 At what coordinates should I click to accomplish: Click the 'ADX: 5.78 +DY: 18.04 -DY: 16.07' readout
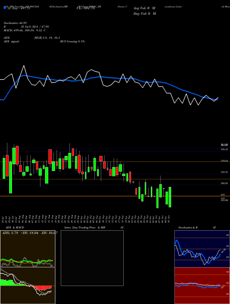click(29, 233)
